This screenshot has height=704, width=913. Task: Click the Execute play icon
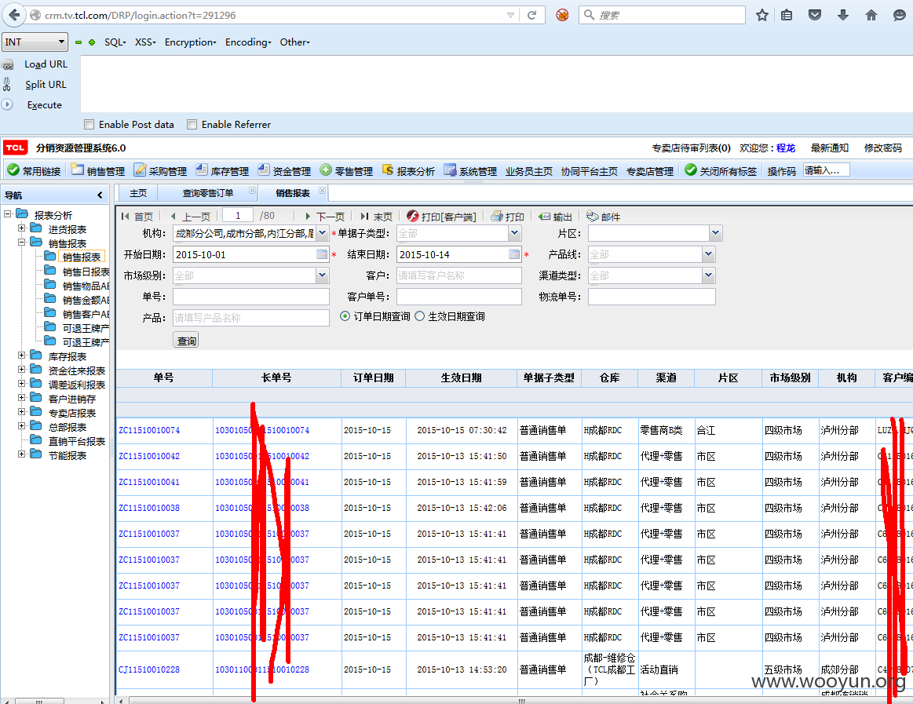click(7, 105)
